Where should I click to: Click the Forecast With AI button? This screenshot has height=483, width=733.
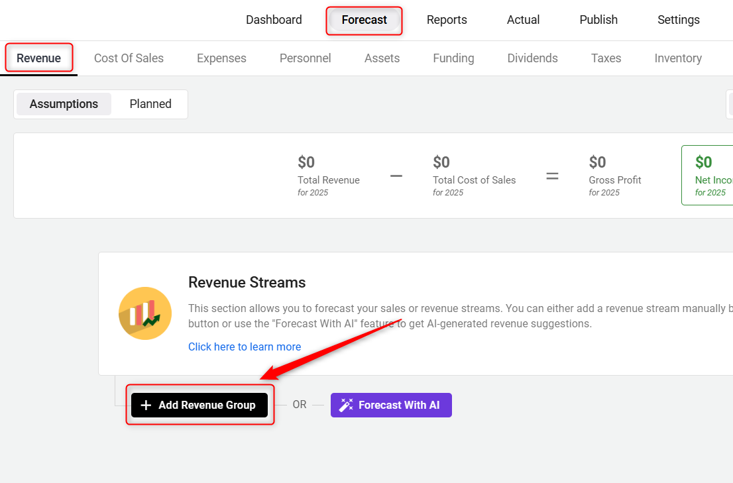[391, 405]
